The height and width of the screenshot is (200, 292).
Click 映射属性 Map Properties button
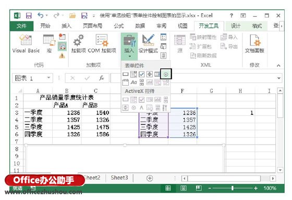pos(203,37)
